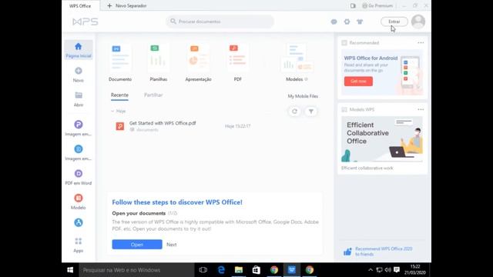Image resolution: width=493 pixels, height=277 pixels.
Task: Click the Windows taskbar search box
Action: coord(136,270)
